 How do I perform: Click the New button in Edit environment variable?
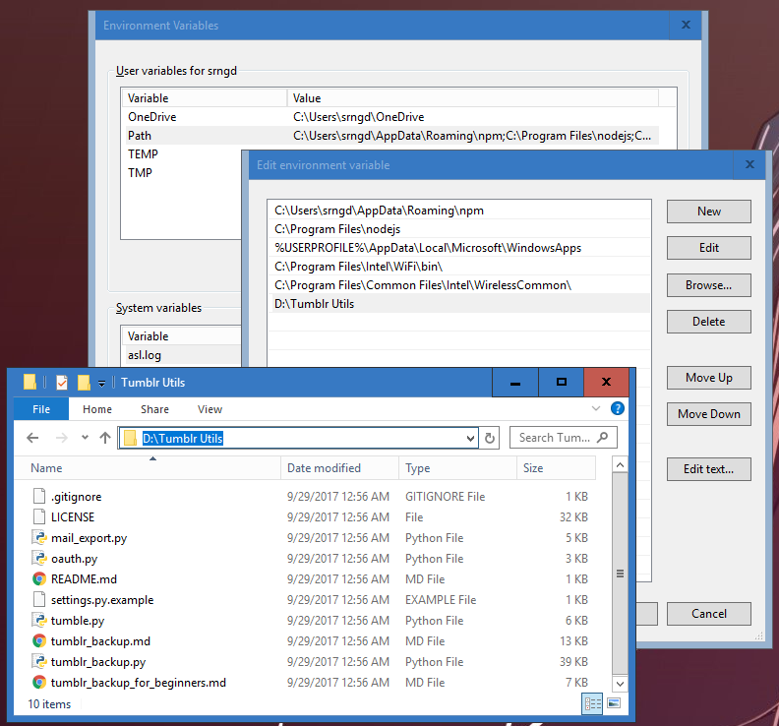708,212
